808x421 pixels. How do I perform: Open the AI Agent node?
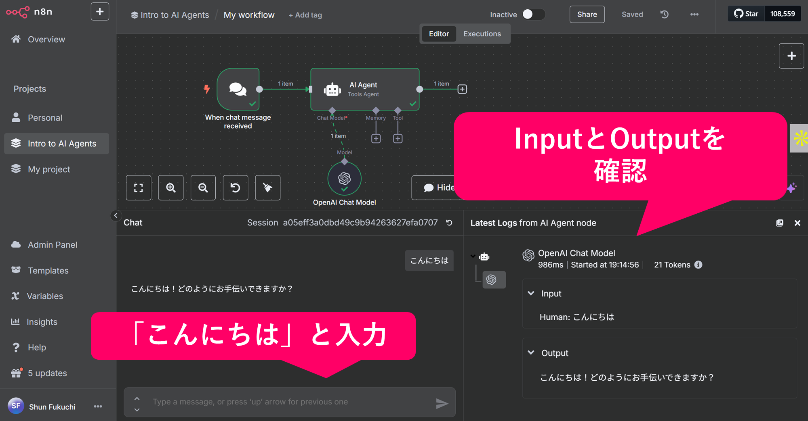tap(365, 89)
